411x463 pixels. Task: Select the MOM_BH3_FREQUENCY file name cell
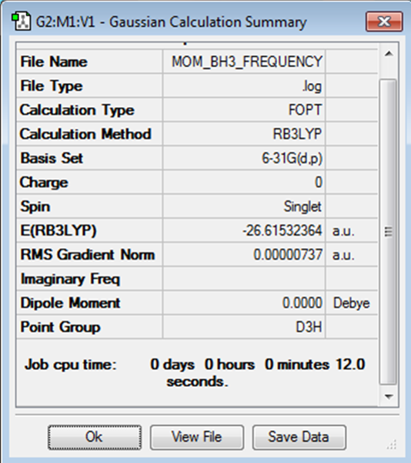point(244,62)
